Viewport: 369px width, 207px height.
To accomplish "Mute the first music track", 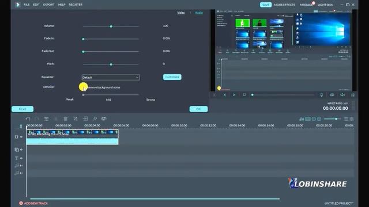I will [x=21, y=166].
